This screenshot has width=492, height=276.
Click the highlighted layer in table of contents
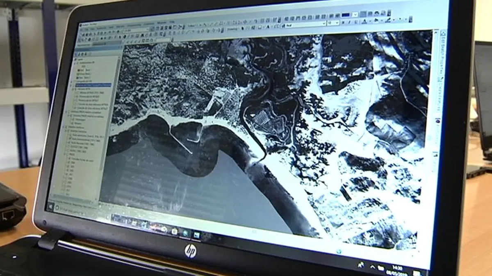point(94,85)
